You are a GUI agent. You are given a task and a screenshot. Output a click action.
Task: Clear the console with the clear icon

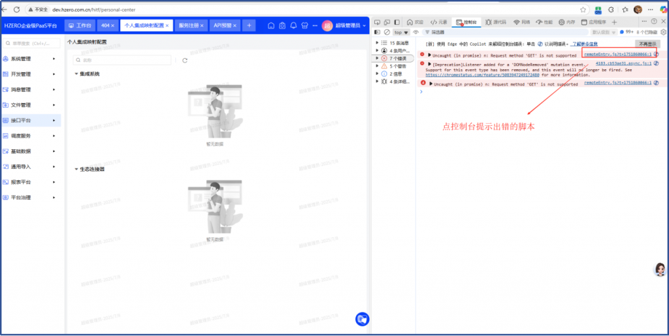(x=387, y=31)
